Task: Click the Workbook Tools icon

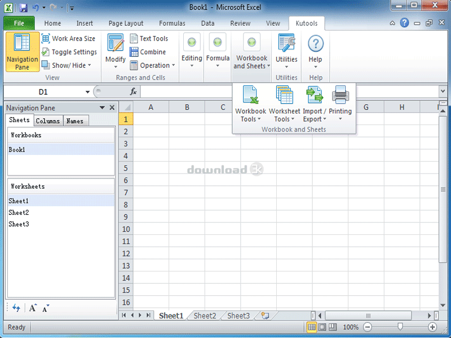Action: point(250,96)
